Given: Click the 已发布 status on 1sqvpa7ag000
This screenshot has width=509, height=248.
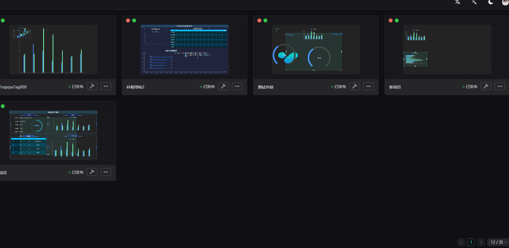Looking at the screenshot, I should 76,87.
